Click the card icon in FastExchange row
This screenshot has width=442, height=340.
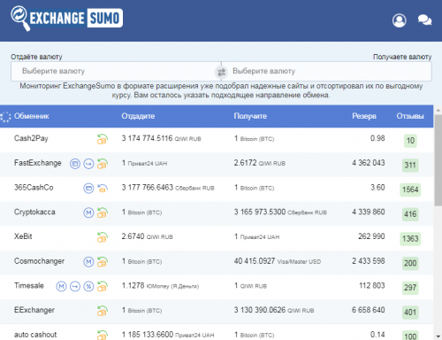point(75,163)
